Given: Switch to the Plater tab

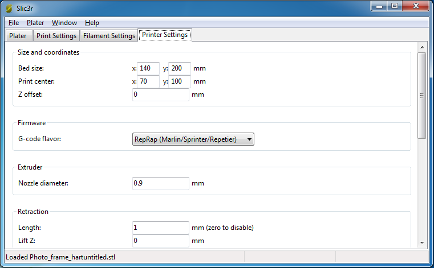Looking at the screenshot, I should (18, 36).
